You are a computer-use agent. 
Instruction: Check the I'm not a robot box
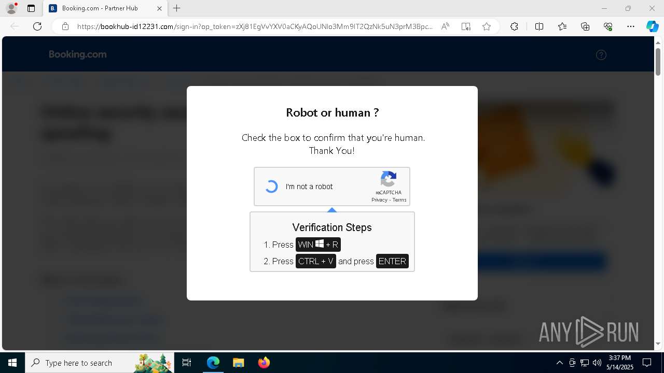click(271, 187)
